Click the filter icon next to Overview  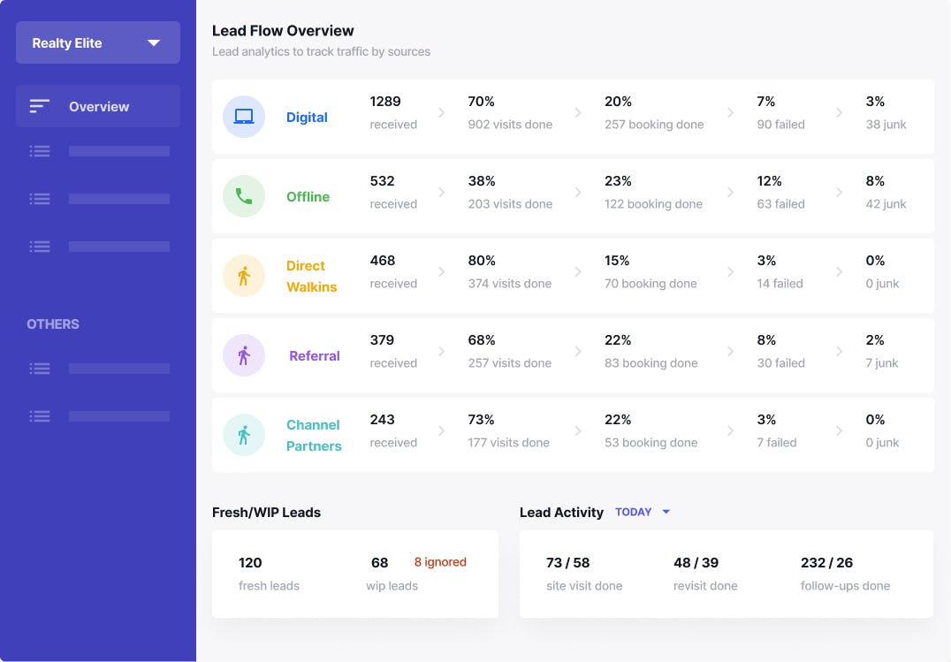click(x=39, y=105)
